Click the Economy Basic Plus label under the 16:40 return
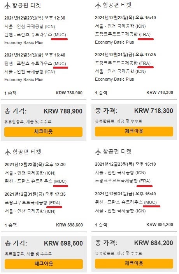This screenshot has height=274, width=179. pos(24,80)
